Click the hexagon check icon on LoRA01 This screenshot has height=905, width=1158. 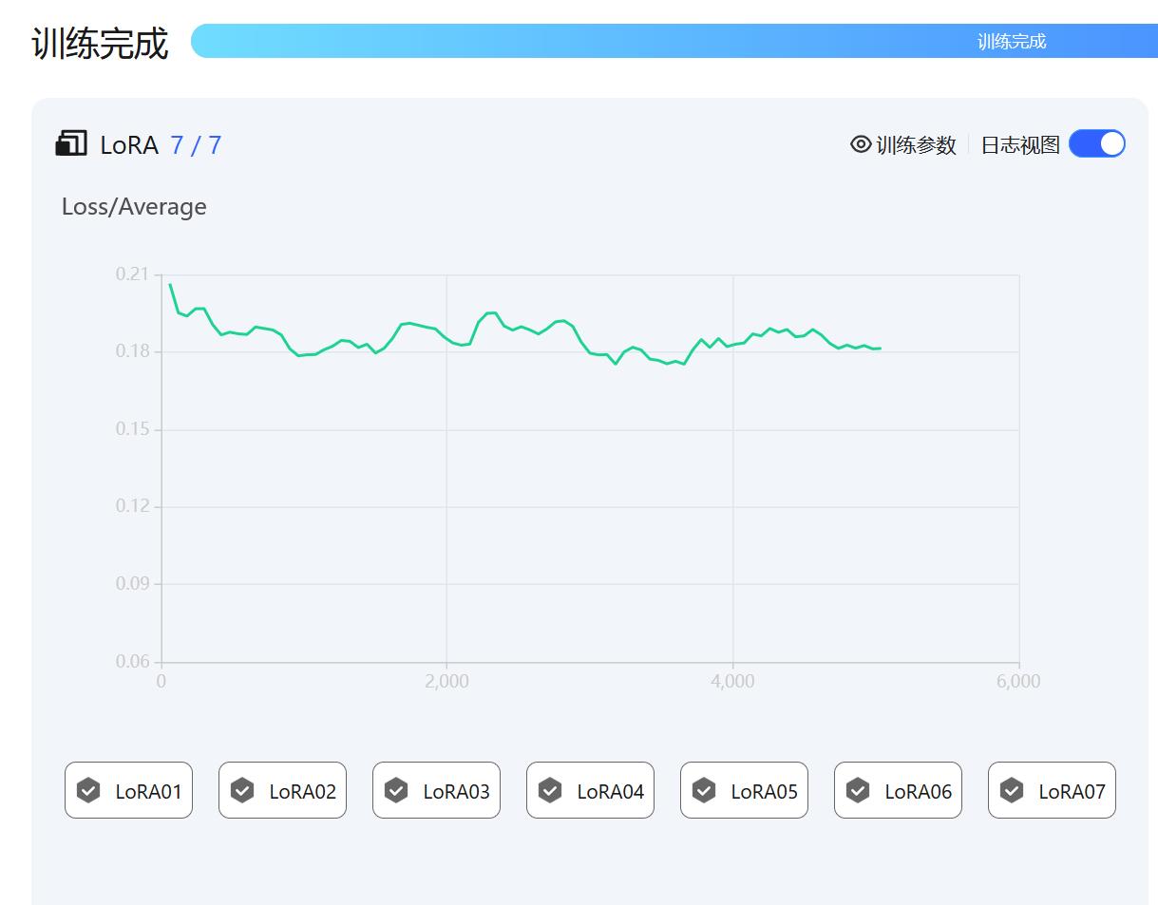(88, 790)
